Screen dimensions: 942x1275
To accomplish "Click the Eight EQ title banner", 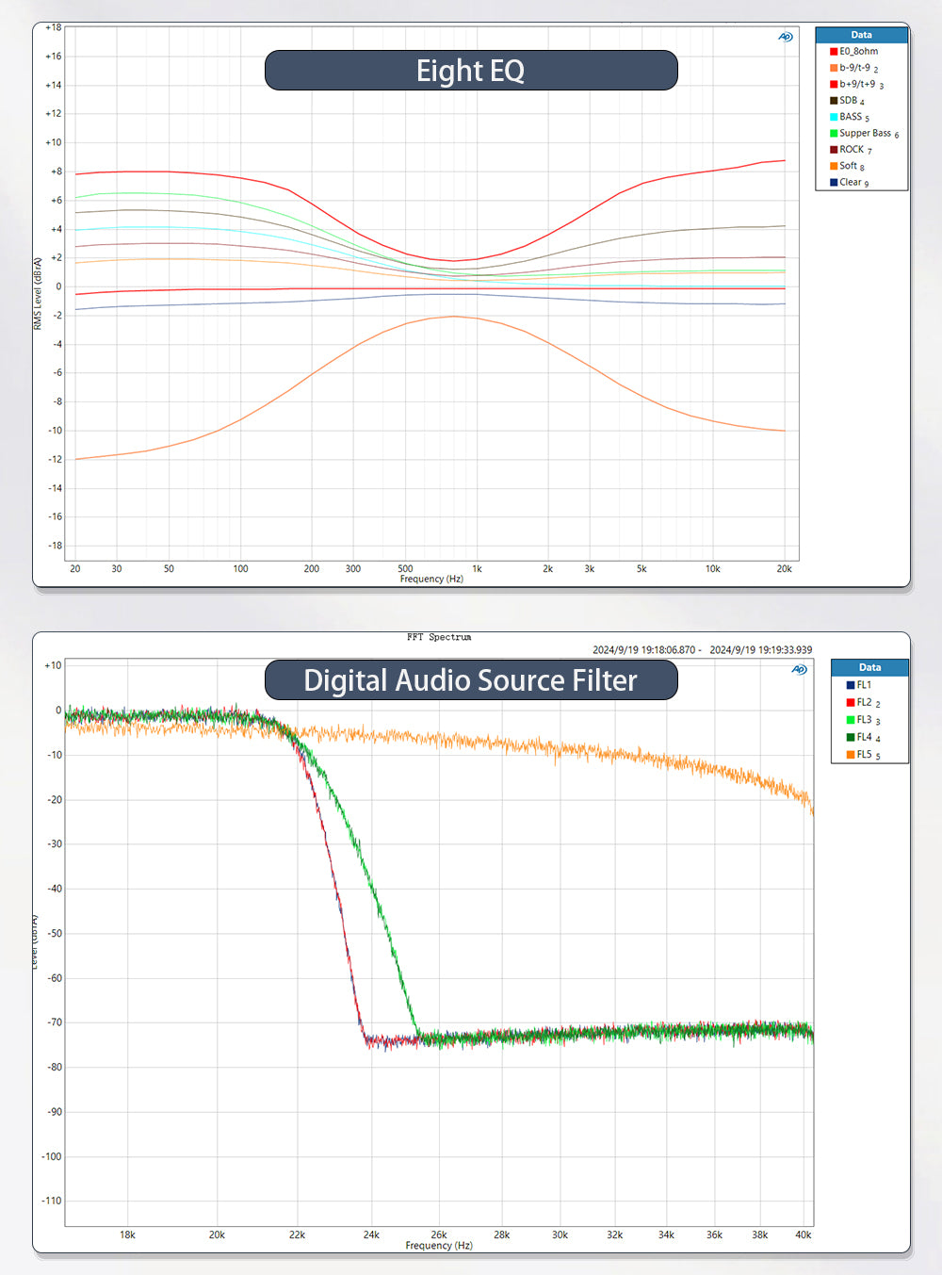I will [471, 71].
